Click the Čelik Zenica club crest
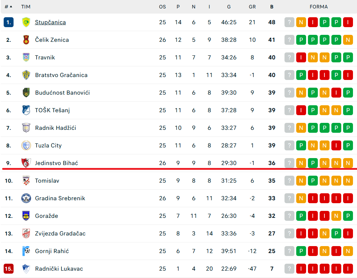Screen dimensions: 357x278 click(26, 40)
